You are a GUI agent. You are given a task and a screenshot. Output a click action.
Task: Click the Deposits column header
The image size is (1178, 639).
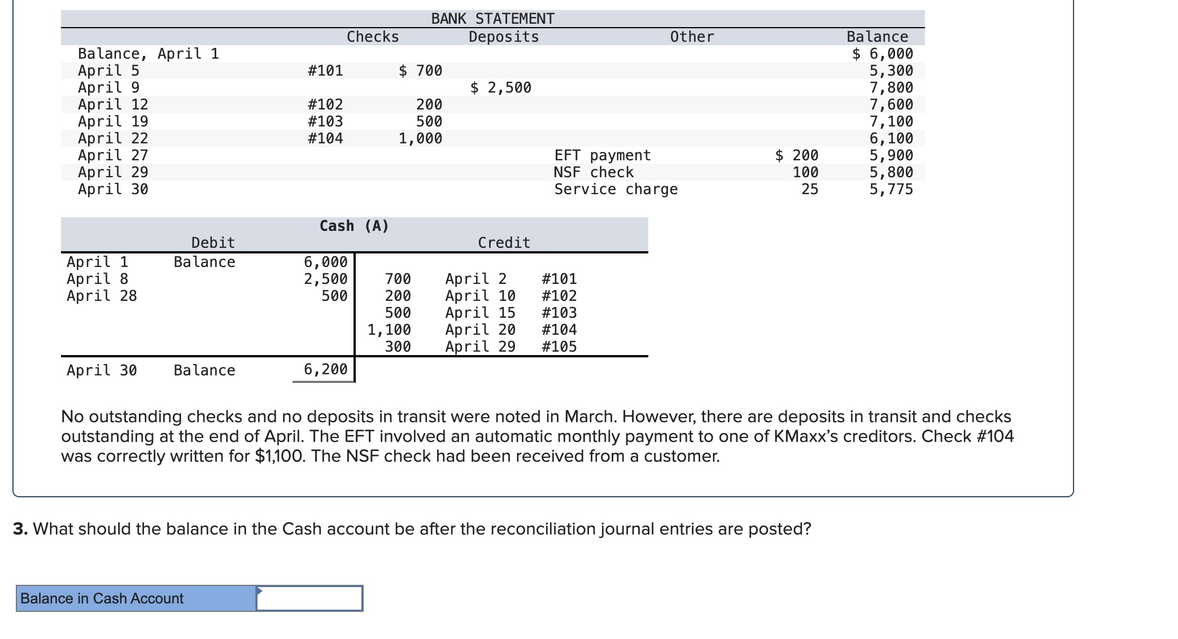(x=504, y=37)
